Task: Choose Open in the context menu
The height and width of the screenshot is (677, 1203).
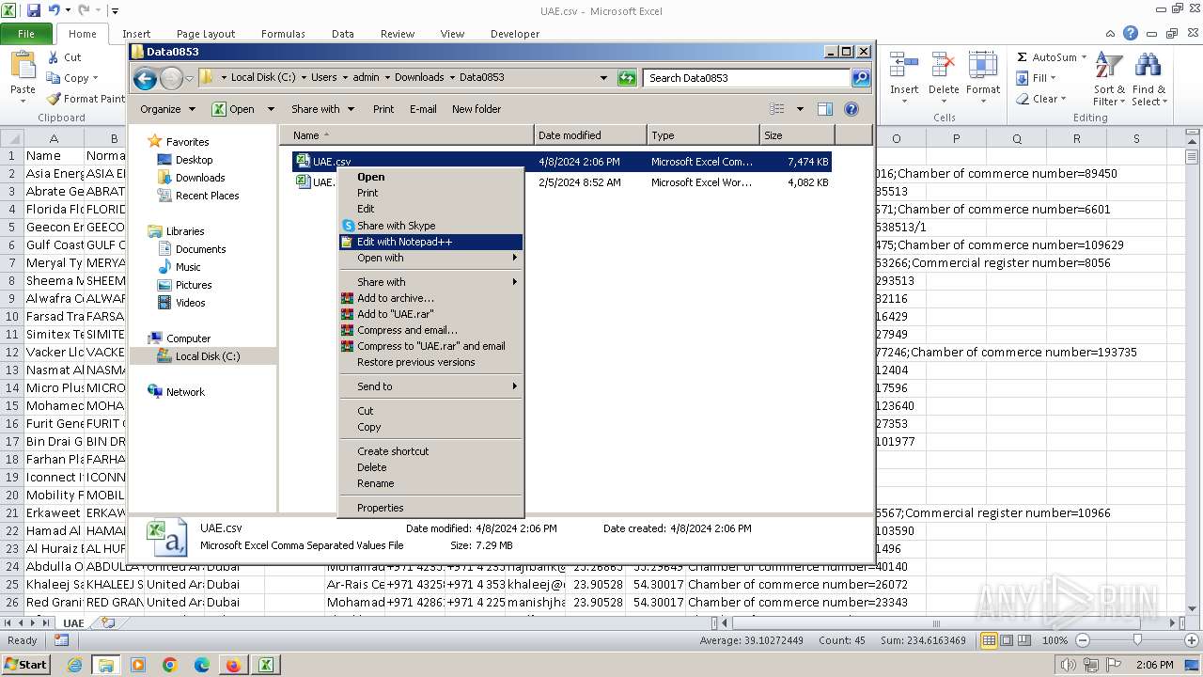Action: (x=430, y=177)
